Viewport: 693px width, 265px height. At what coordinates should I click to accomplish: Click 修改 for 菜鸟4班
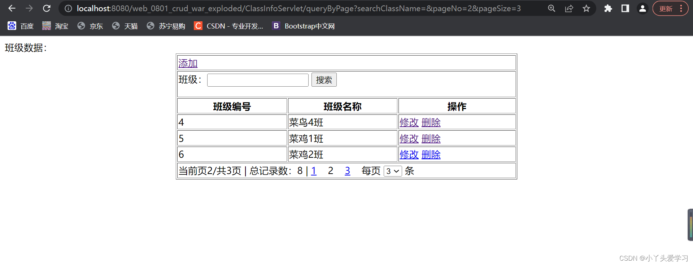[x=409, y=122]
